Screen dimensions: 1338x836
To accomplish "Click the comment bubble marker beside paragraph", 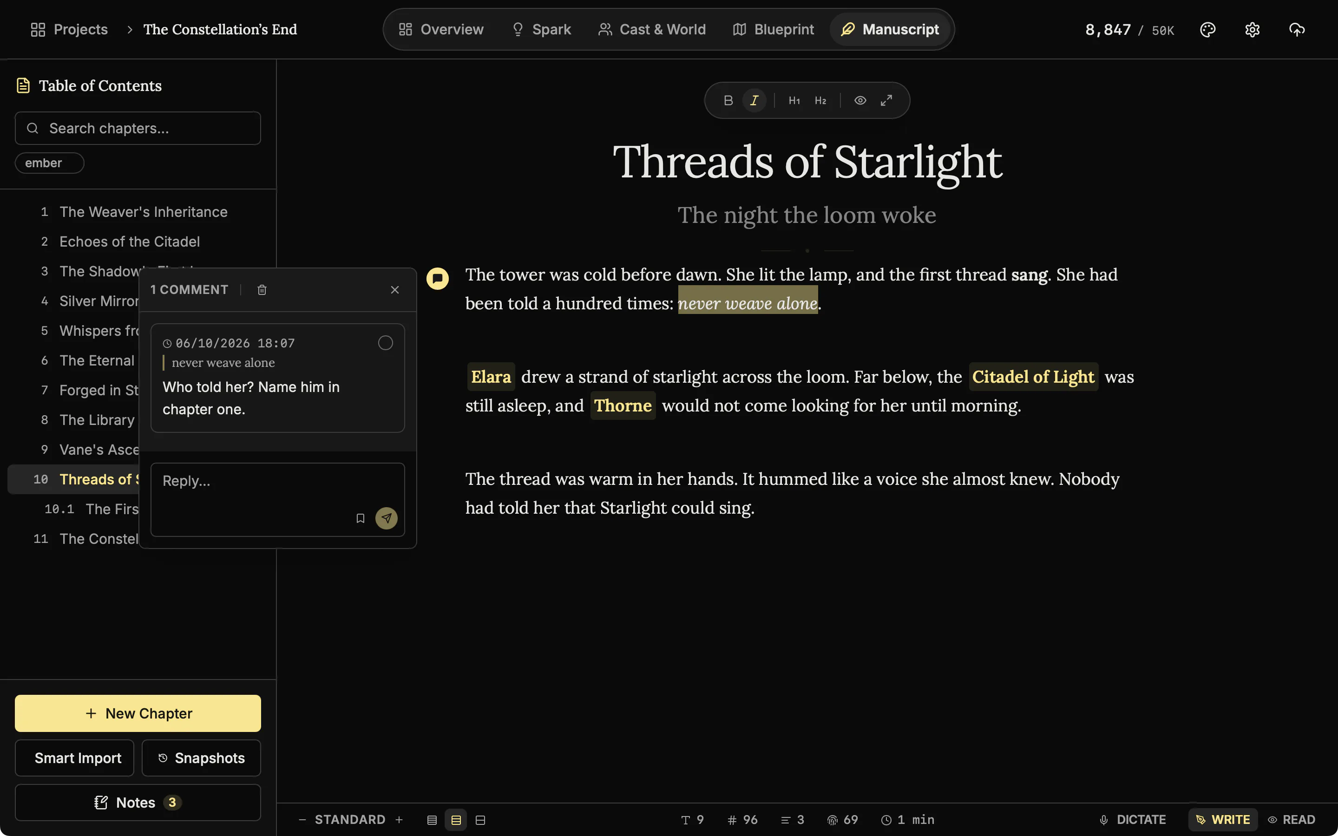I will [x=437, y=279].
